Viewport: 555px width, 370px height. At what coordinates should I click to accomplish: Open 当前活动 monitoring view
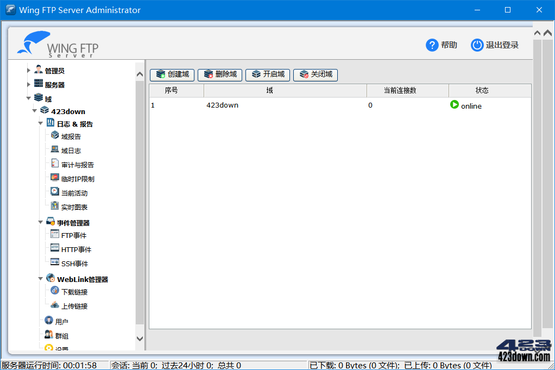coord(55,192)
